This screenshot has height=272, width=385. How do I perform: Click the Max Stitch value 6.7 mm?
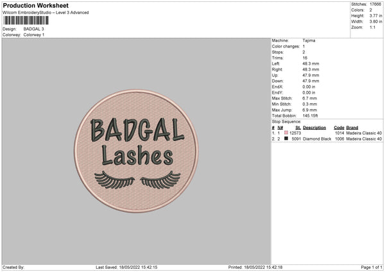pyautogui.click(x=310, y=98)
